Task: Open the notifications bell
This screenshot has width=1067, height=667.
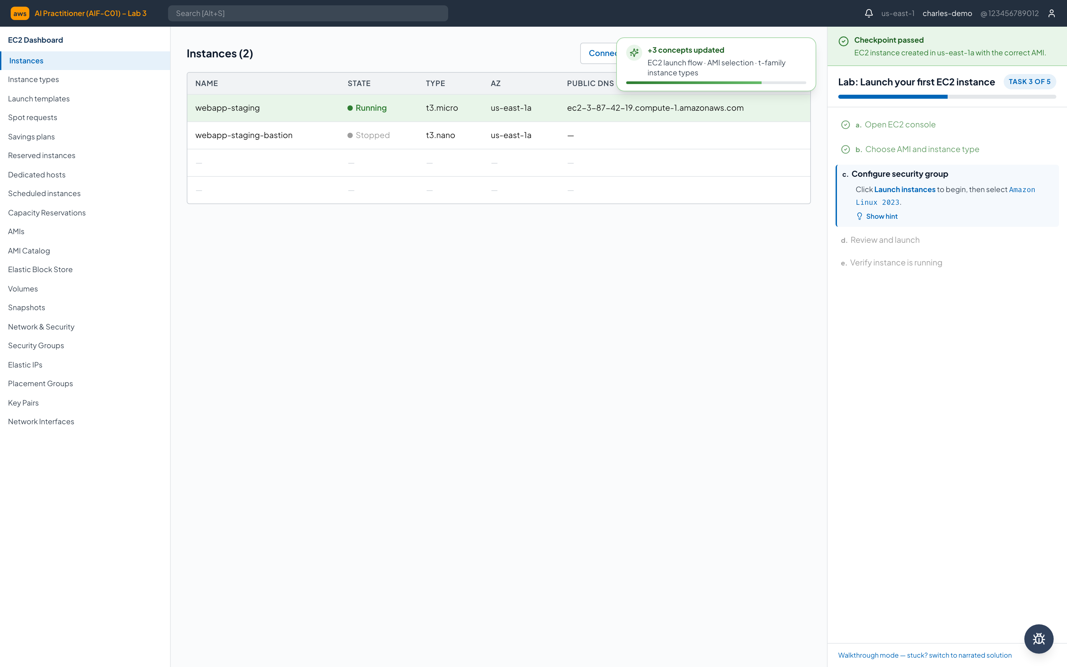Action: tap(869, 13)
